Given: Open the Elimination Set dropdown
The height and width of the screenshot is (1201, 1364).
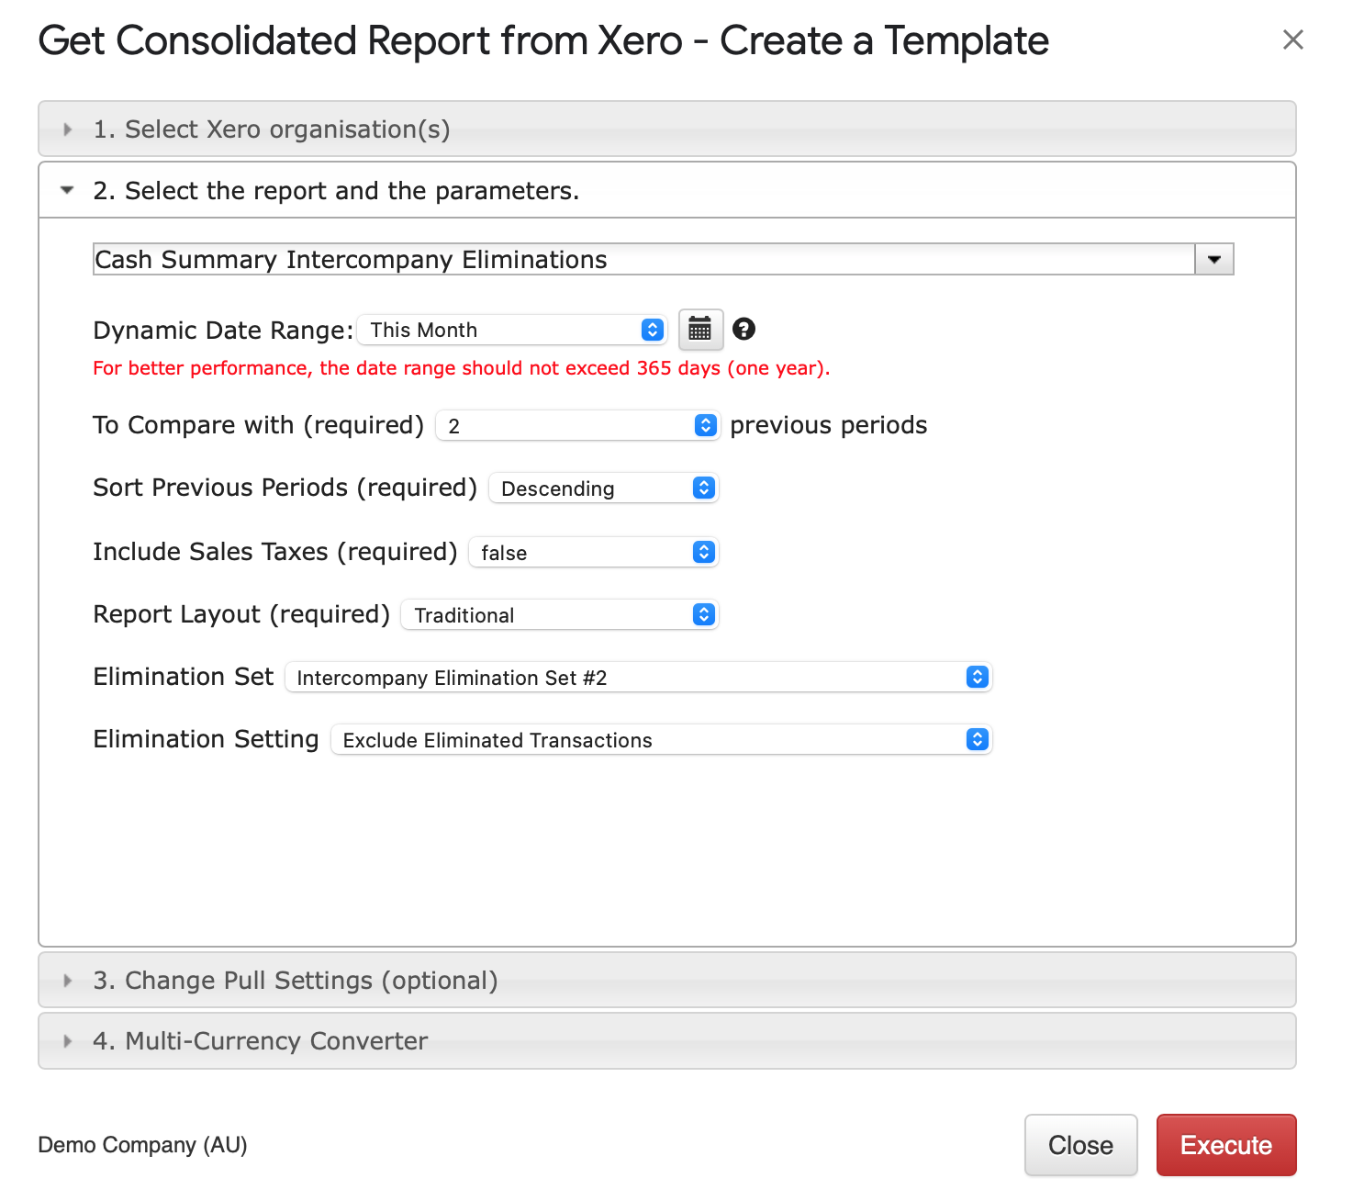Looking at the screenshot, I should (x=638, y=677).
